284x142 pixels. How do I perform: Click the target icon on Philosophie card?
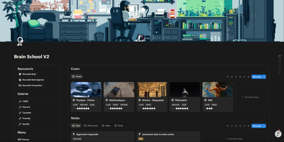(x=172, y=100)
